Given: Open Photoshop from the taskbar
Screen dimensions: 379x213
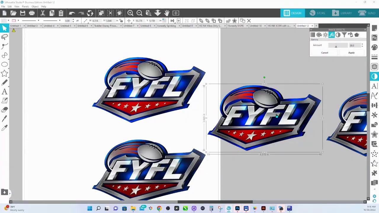Looking at the screenshot, I should [x=237, y=208].
